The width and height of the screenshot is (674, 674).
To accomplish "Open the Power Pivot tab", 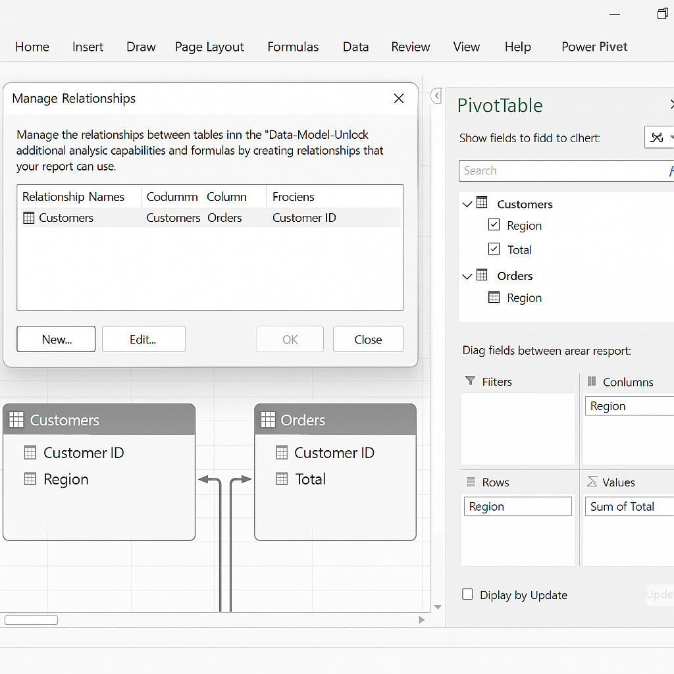I will click(594, 47).
